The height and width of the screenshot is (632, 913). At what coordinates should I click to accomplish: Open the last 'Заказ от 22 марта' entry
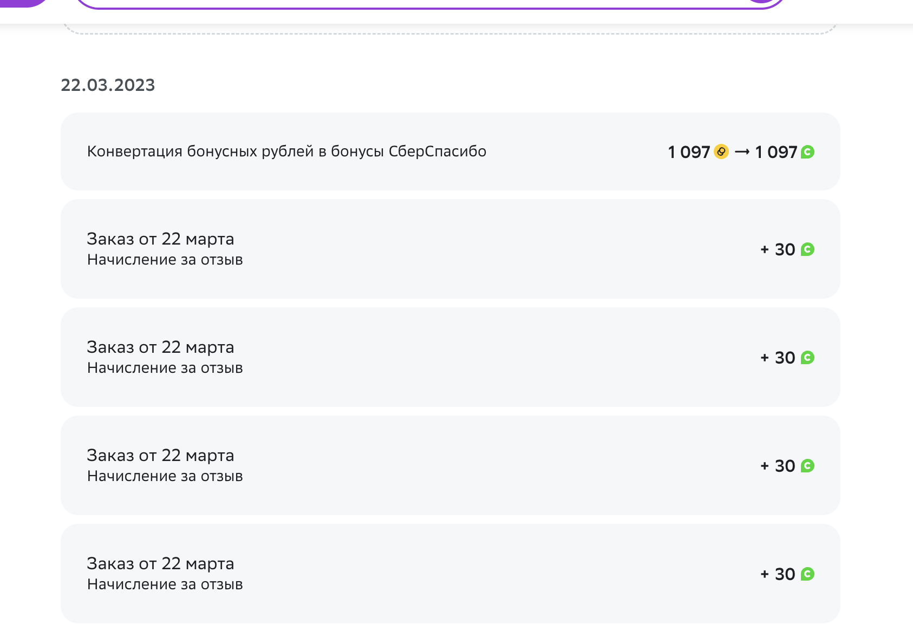click(451, 574)
